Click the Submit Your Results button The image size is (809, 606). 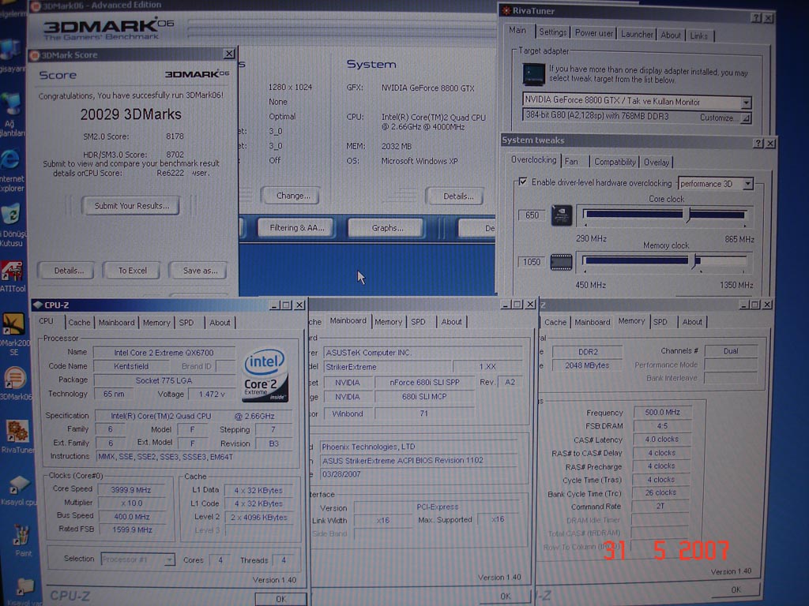131,206
